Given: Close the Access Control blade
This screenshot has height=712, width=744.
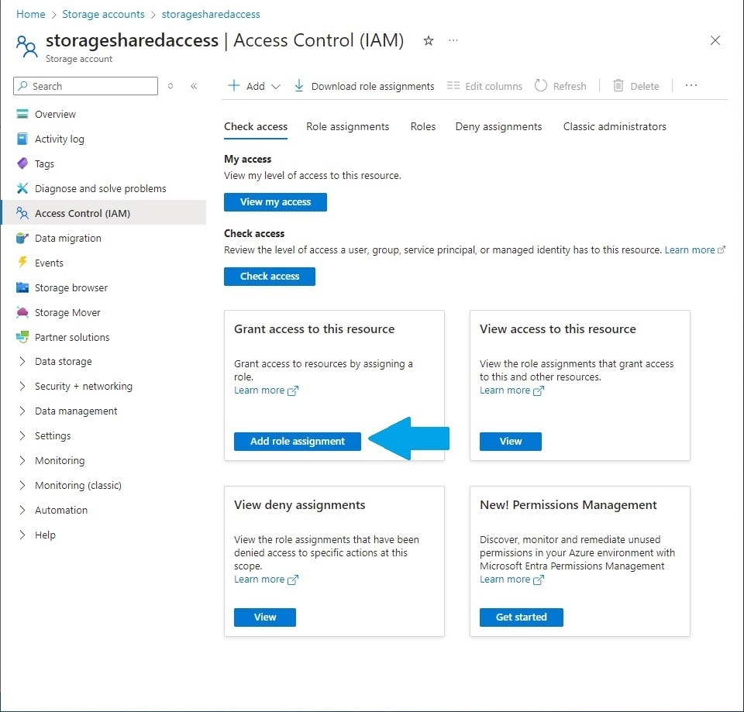Looking at the screenshot, I should (x=715, y=41).
